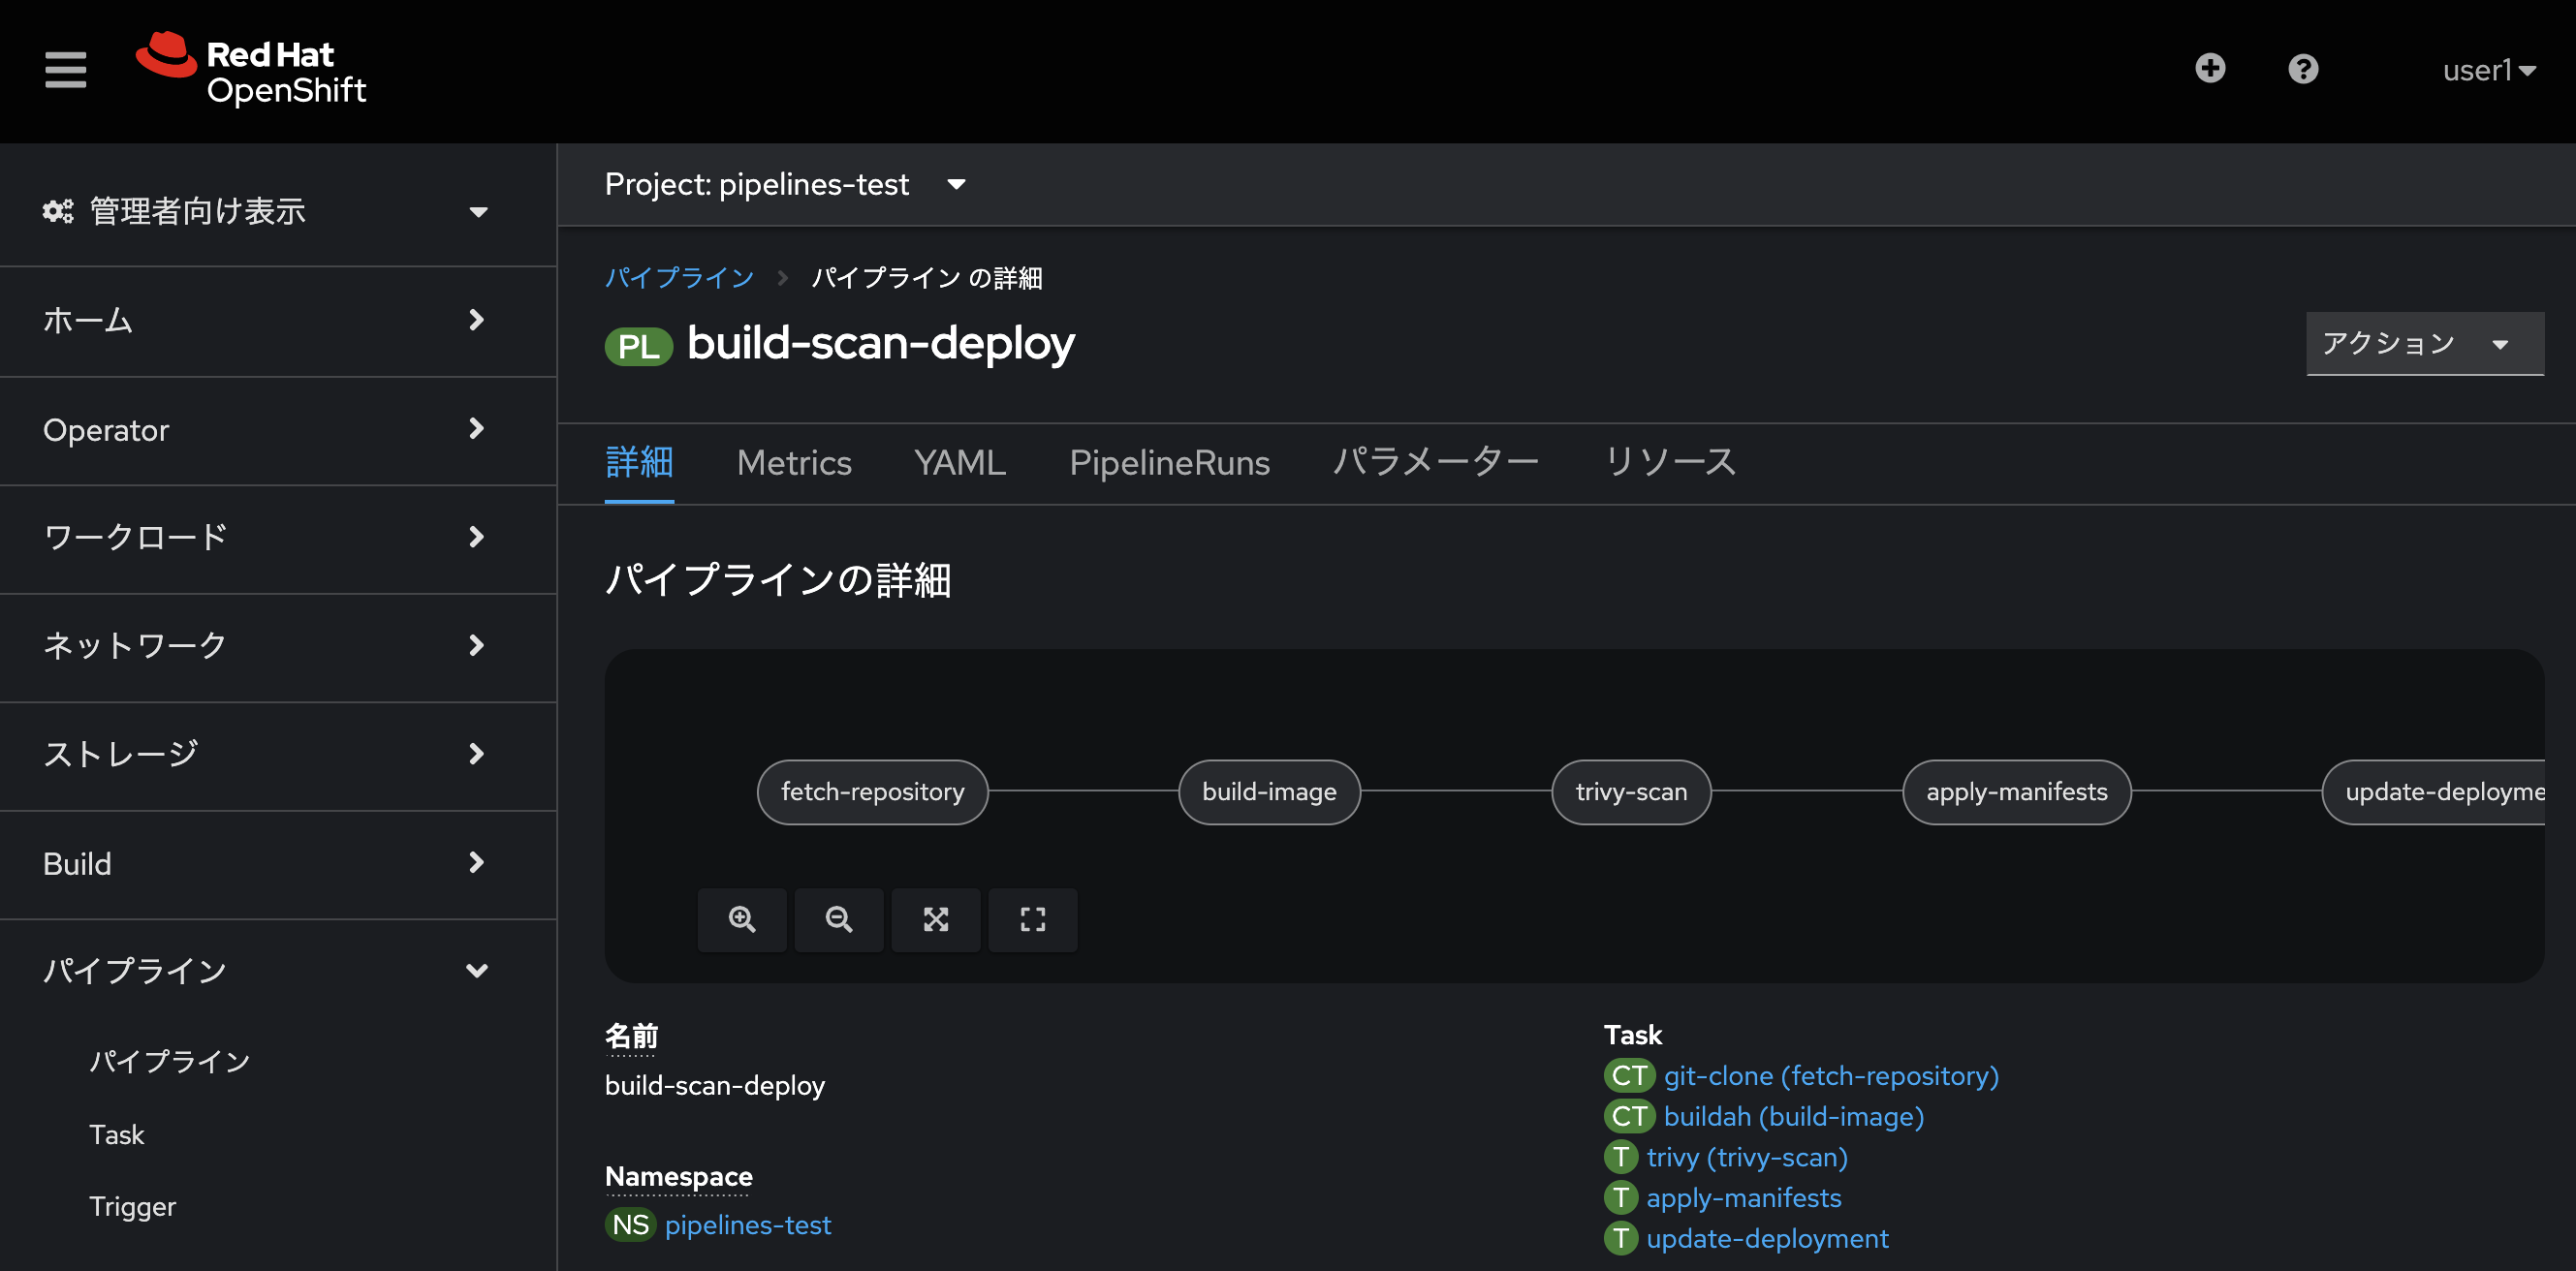Select the update-deployment node in graph

coord(2434,792)
